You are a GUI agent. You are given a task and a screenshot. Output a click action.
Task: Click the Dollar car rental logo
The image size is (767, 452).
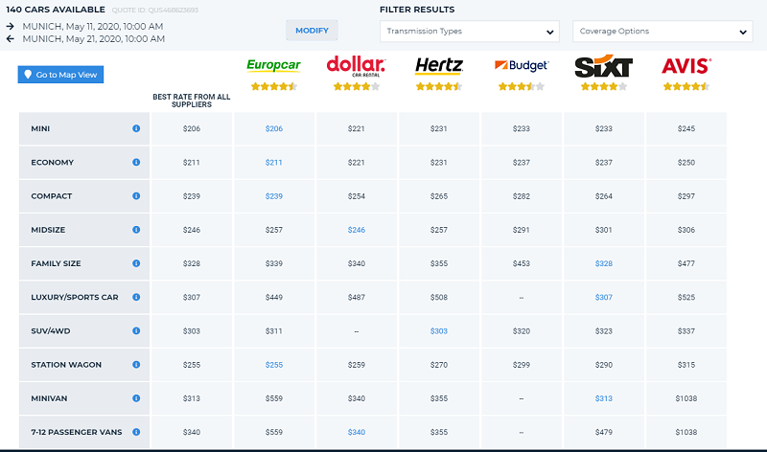point(356,65)
